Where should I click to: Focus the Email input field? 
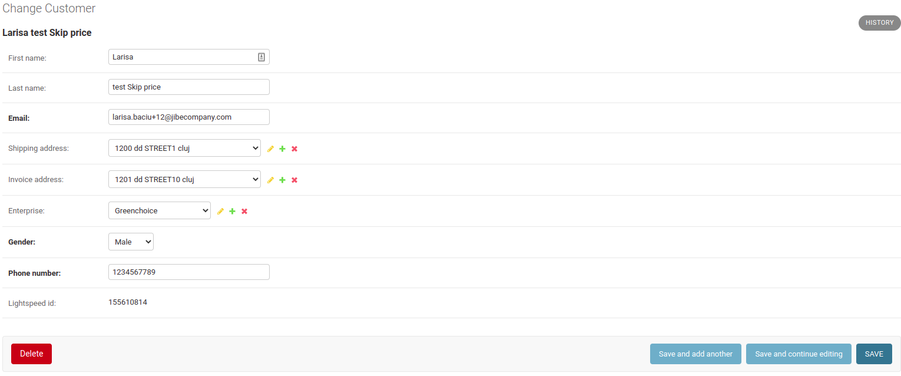[189, 117]
